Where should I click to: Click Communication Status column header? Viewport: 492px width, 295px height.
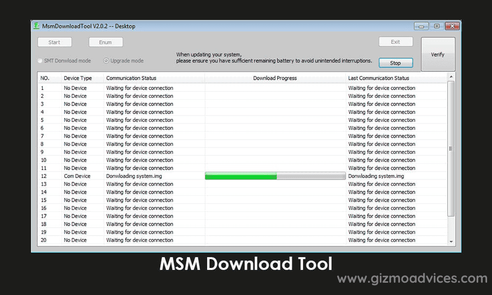pos(154,78)
